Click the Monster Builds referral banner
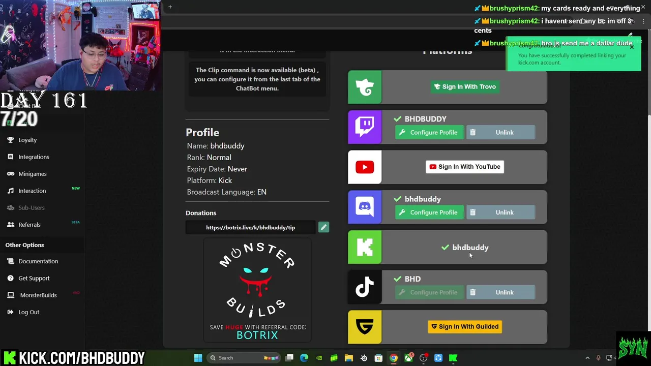This screenshot has width=651, height=366. pyautogui.click(x=257, y=291)
